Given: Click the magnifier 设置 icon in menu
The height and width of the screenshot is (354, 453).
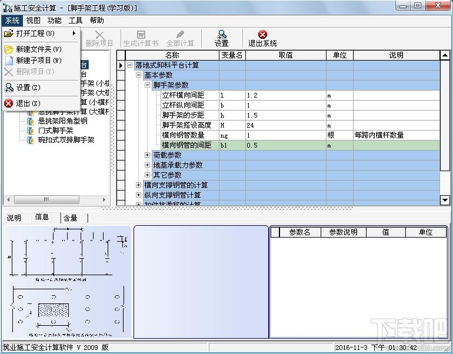Looking at the screenshot, I should pos(9,87).
